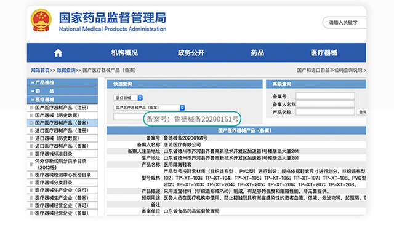Click the 备案号 input field
The height and width of the screenshot is (233, 394).
tap(325, 96)
